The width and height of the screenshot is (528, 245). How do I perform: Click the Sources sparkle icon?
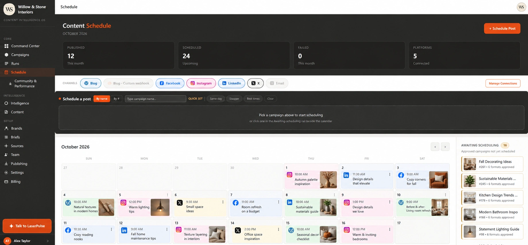[6, 146]
